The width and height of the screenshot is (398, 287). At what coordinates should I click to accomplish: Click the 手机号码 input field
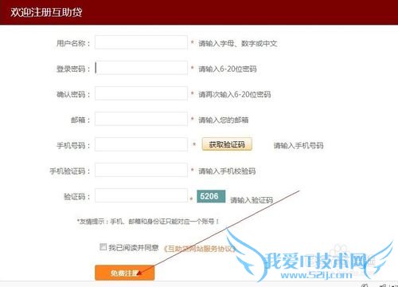pos(141,144)
